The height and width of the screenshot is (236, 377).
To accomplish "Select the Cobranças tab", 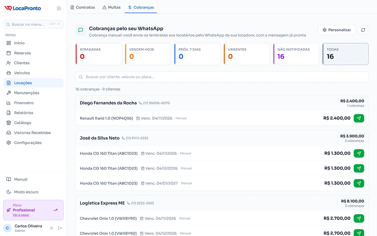I will click(x=141, y=7).
